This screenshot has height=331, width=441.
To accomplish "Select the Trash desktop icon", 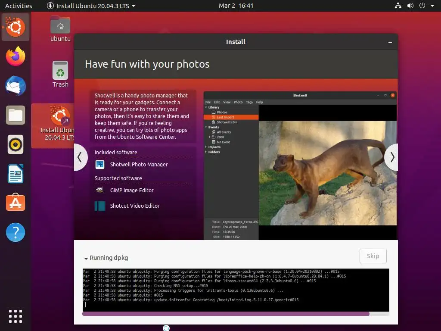I will [60, 74].
